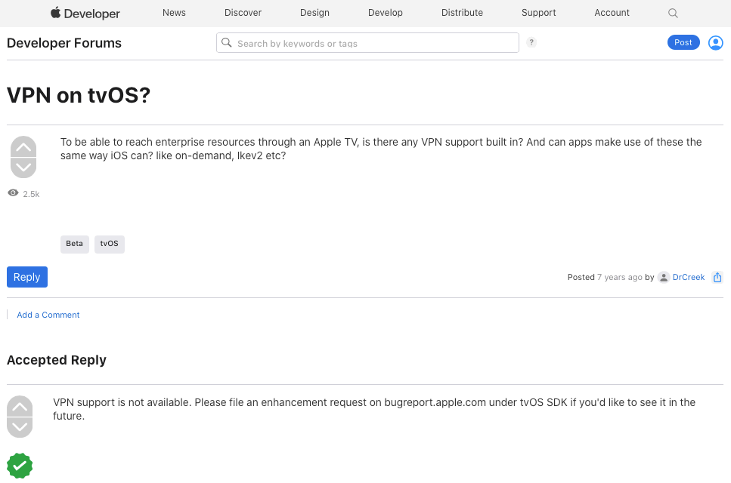Downvote the accepted reply

pyautogui.click(x=20, y=427)
